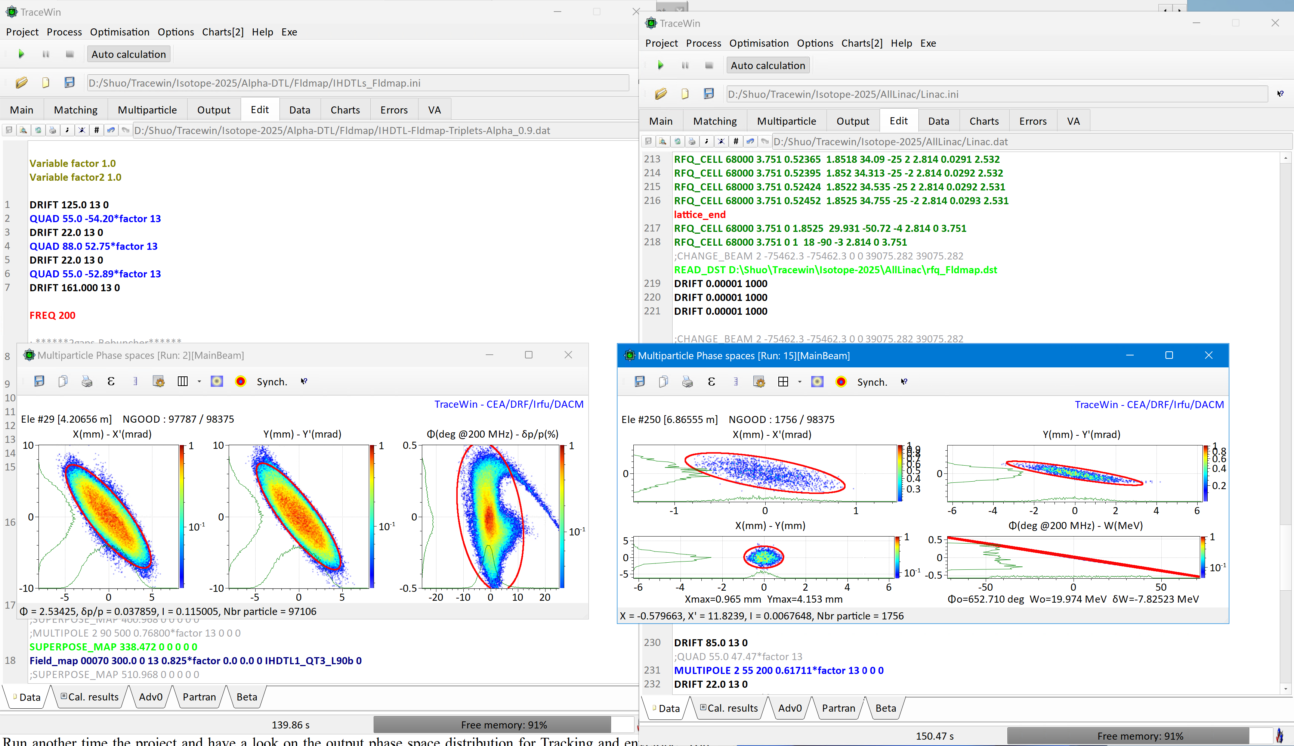This screenshot has width=1294, height=746.
Task: Open Optimisation menu in right TraceWin window
Action: coord(758,43)
